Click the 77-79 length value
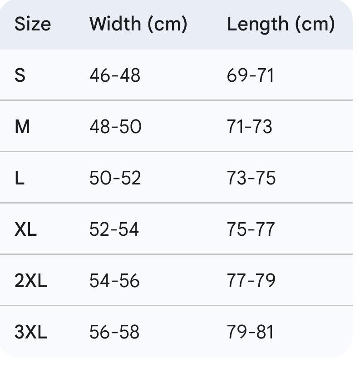This screenshot has height=368, width=360. click(251, 281)
